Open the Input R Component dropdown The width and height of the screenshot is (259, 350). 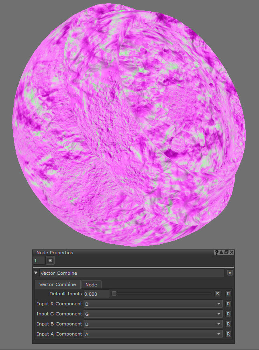pyautogui.click(x=153, y=304)
